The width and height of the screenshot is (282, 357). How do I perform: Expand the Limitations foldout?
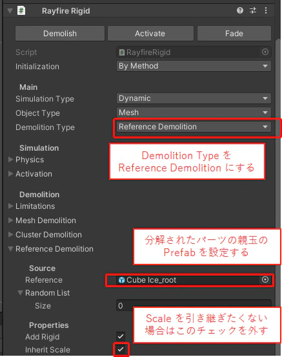(10, 206)
